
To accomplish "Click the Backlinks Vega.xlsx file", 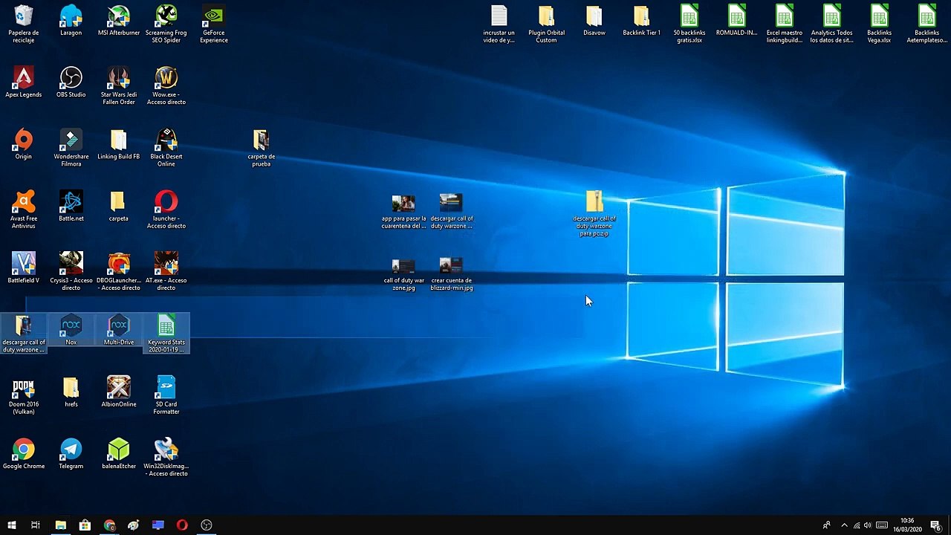I will (x=879, y=25).
